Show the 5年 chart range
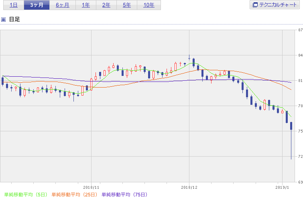 pyautogui.click(x=127, y=5)
